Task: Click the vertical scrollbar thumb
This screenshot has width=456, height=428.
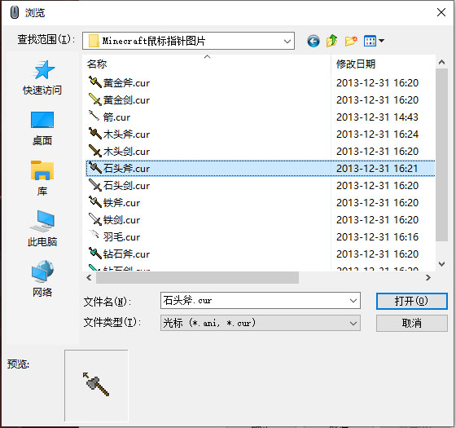Action: [x=441, y=155]
